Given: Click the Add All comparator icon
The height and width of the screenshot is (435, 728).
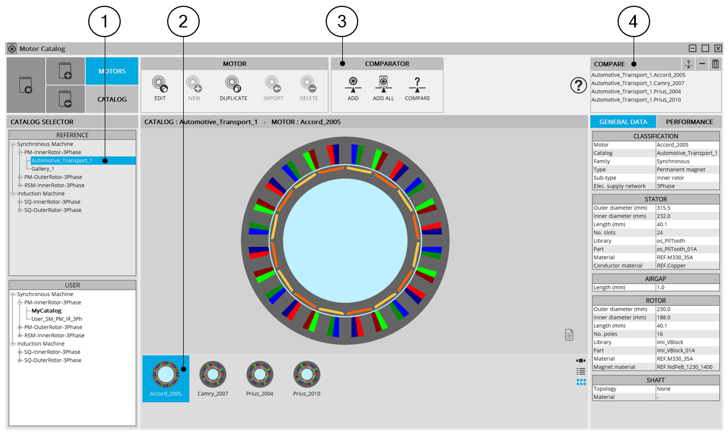Looking at the screenshot, I should point(383,85).
